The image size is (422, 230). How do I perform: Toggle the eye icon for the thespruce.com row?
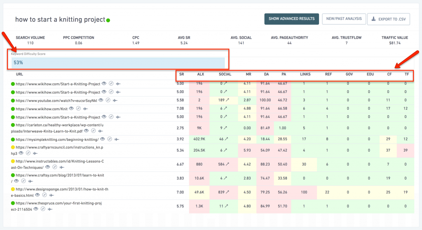tap(36, 209)
